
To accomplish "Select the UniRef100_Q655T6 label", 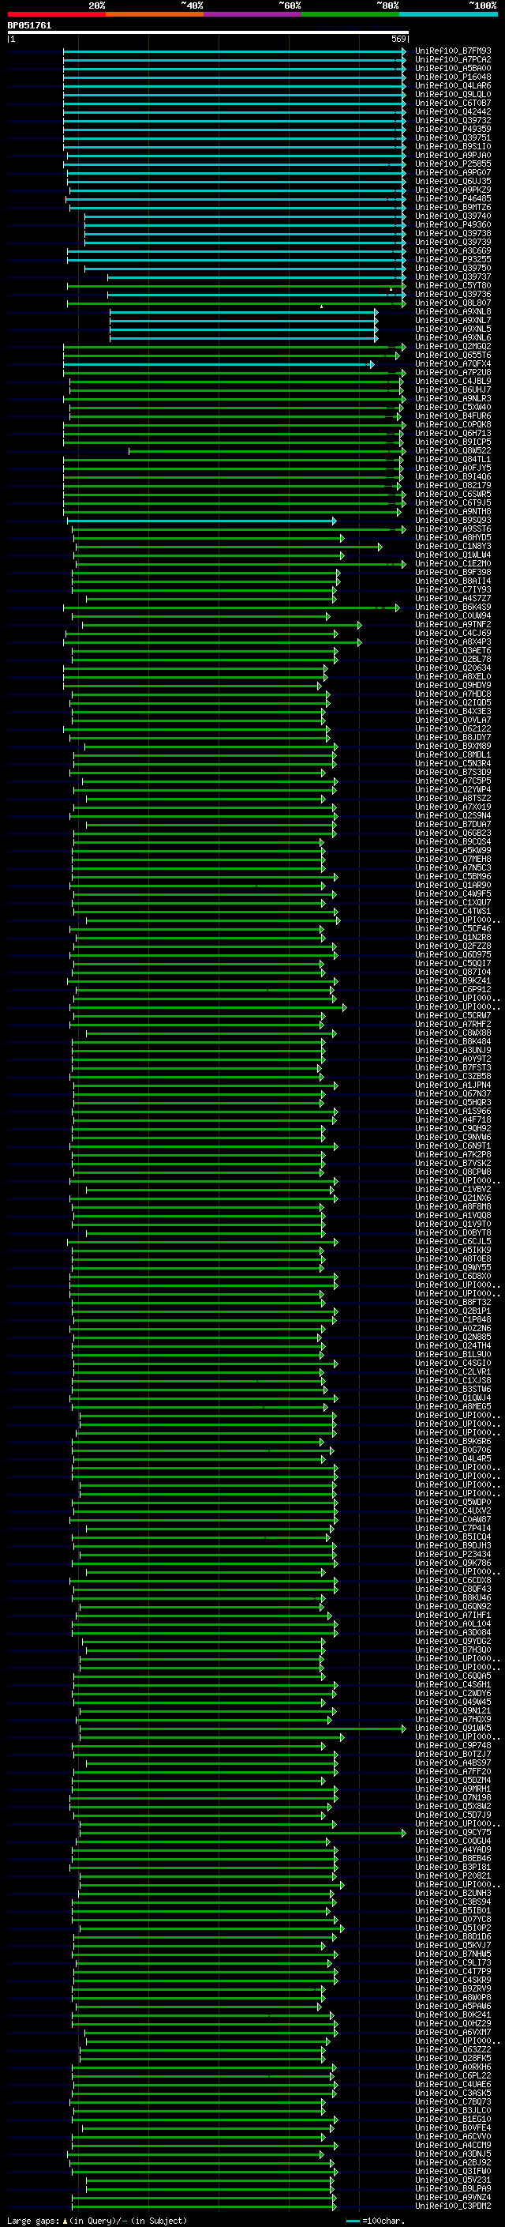I will pos(453,355).
